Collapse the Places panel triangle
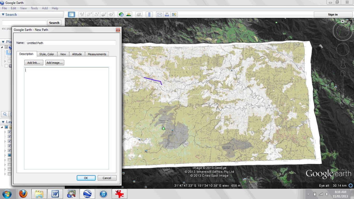 pos(3,42)
